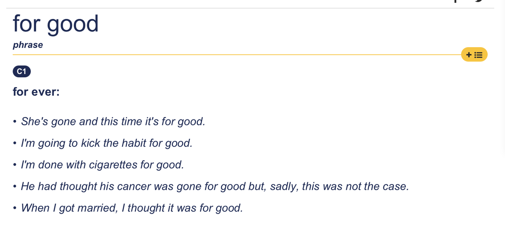Viewport: 505px width, 228px height.
Task: Click the 'kick the habit' example sentence
Action: [106, 143]
